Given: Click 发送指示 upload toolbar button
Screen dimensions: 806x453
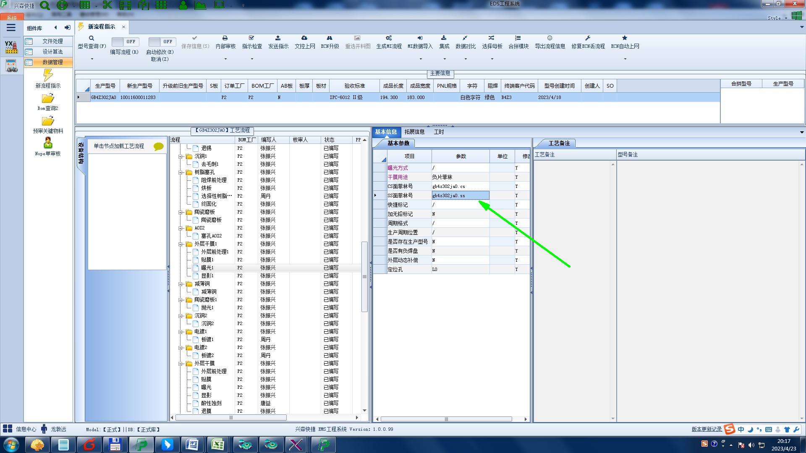Looking at the screenshot, I should pos(278,42).
